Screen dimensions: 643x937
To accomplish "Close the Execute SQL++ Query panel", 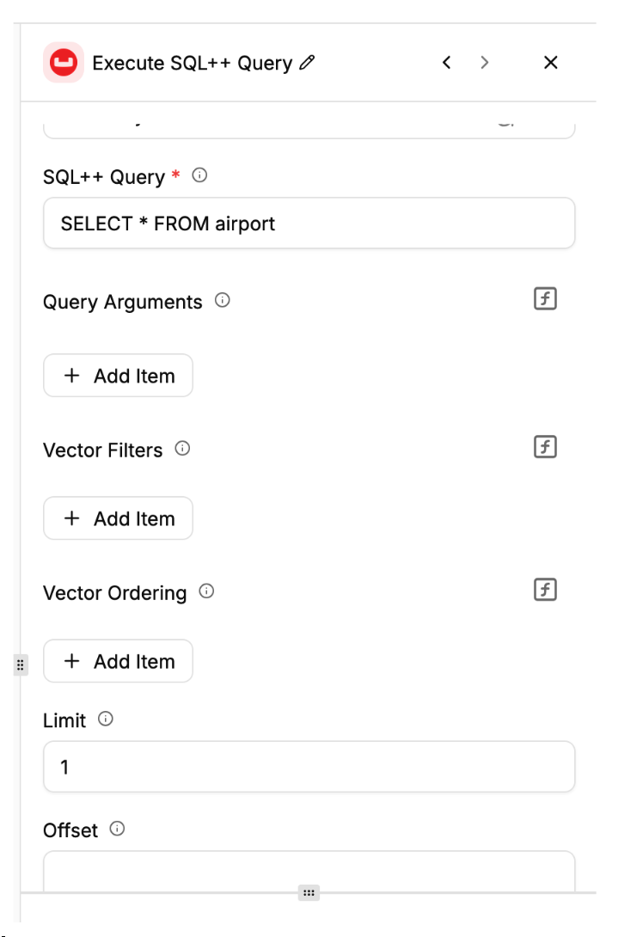I will tap(551, 63).
